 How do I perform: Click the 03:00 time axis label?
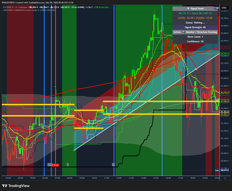pos(8,178)
